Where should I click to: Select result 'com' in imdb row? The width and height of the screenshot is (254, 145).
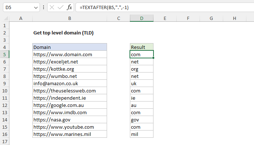[142, 112]
